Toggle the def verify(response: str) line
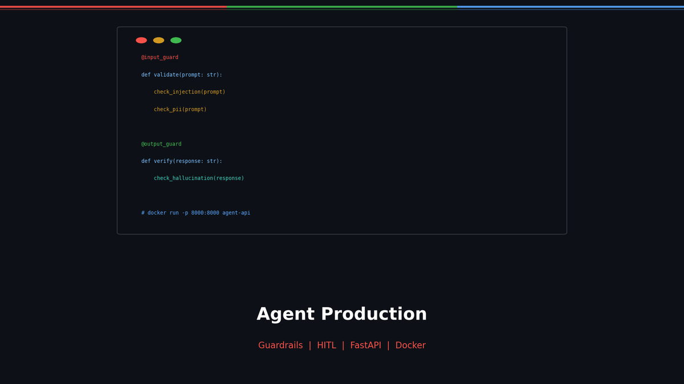The width and height of the screenshot is (684, 384). point(181,160)
